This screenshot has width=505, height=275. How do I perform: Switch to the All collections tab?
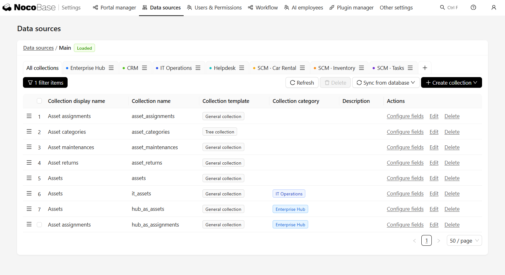click(42, 68)
